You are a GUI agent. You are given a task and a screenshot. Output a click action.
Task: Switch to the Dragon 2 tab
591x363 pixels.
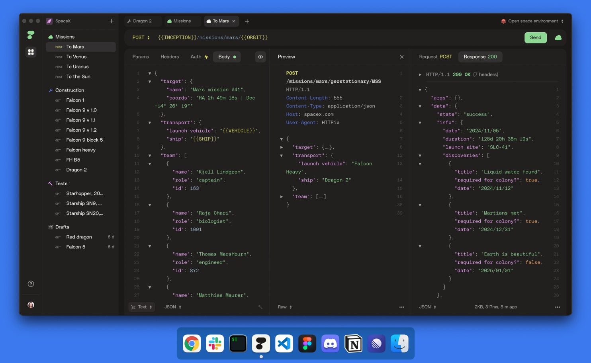click(143, 21)
